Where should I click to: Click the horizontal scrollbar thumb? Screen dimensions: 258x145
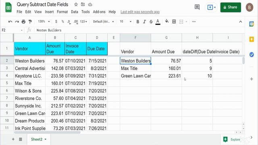48,133
